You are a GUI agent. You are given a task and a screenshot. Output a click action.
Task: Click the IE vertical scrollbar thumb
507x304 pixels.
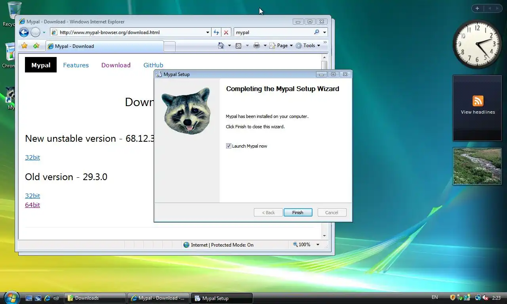coord(324,65)
